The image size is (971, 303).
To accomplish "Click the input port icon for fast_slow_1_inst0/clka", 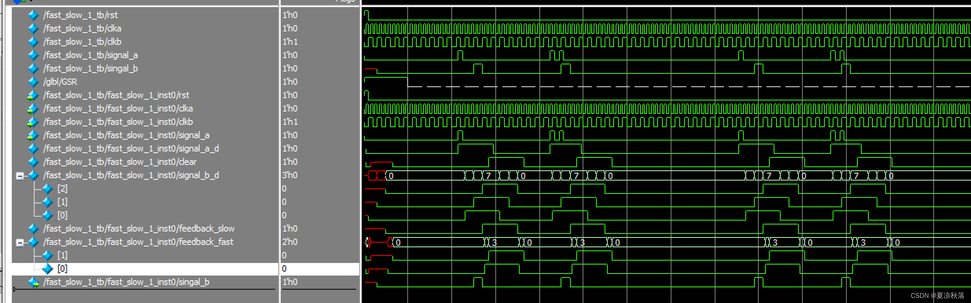I will 33,109.
